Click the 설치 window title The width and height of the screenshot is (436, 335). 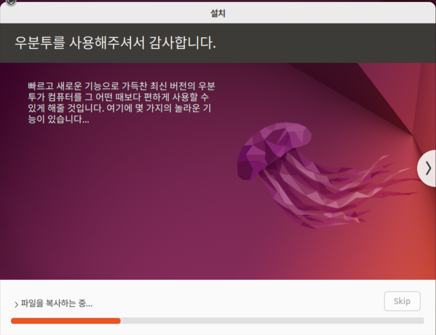[x=218, y=13]
